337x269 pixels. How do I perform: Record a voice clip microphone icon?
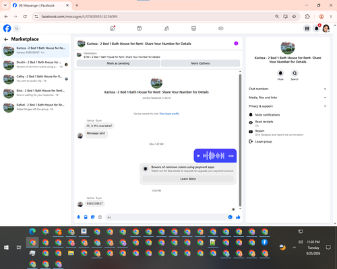pyautogui.click(x=79, y=217)
